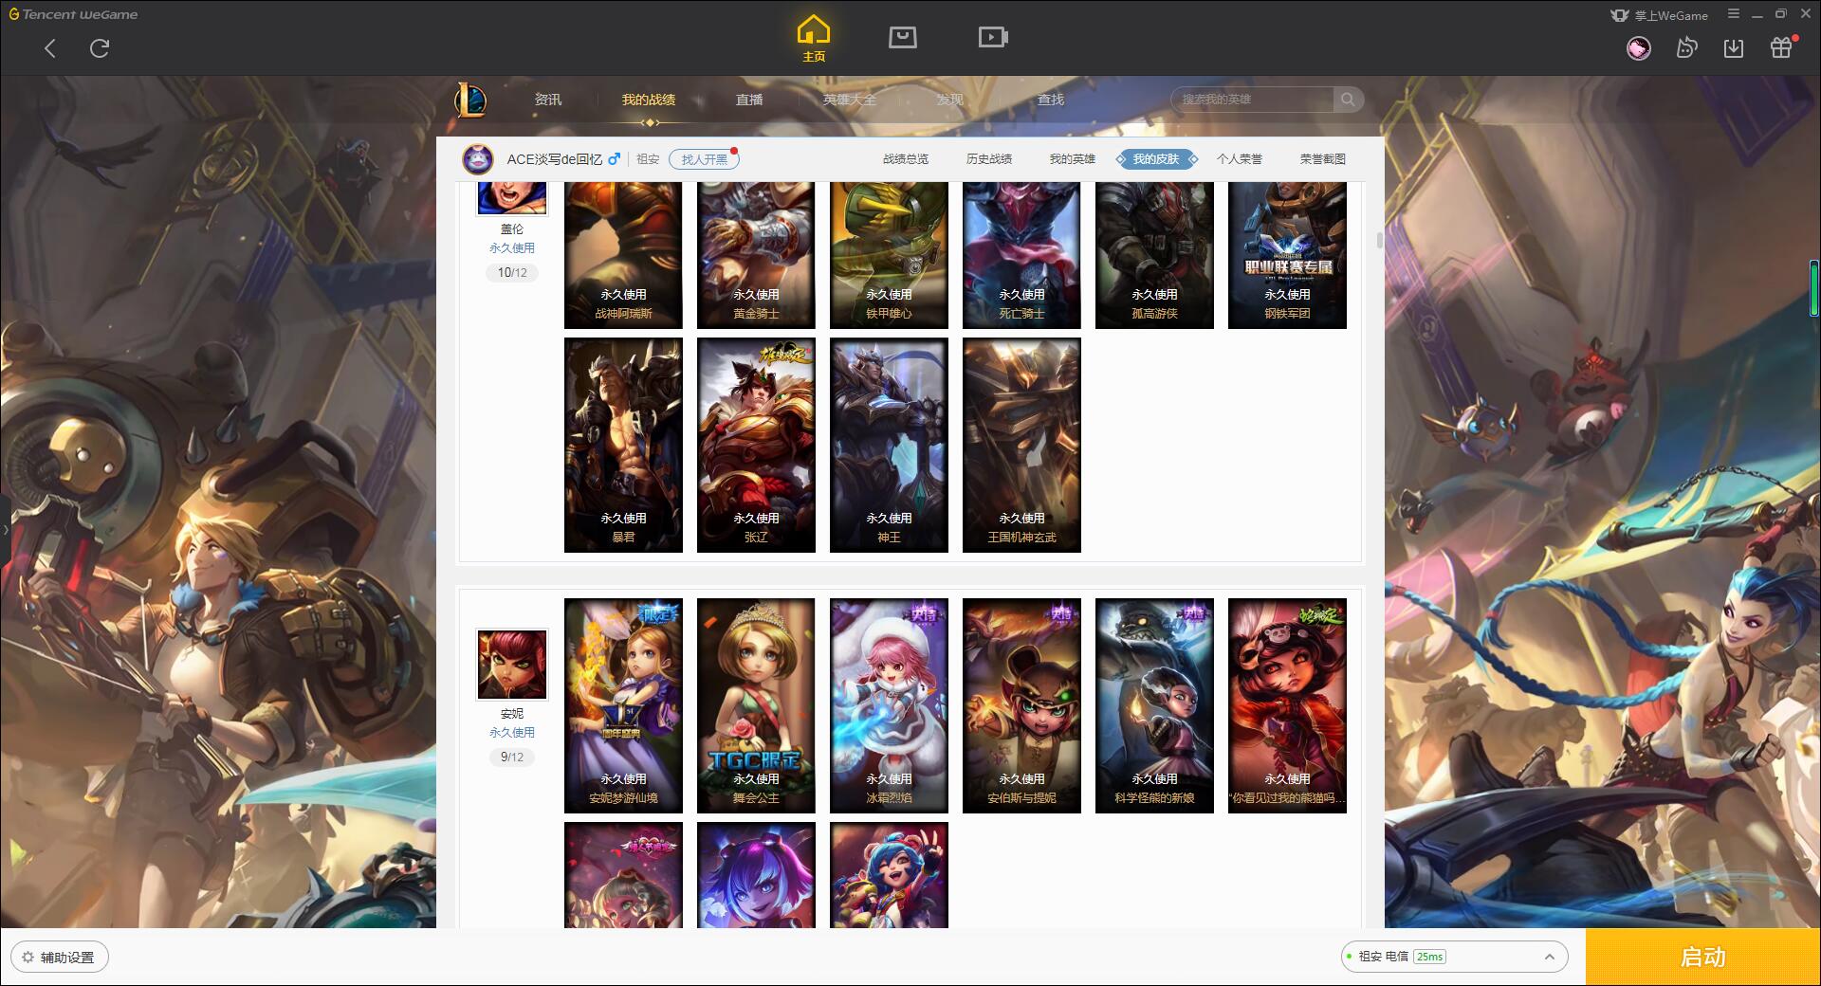This screenshot has width=1821, height=986.
Task: Open the 钢铁军团 skin card
Action: tap(1287, 255)
